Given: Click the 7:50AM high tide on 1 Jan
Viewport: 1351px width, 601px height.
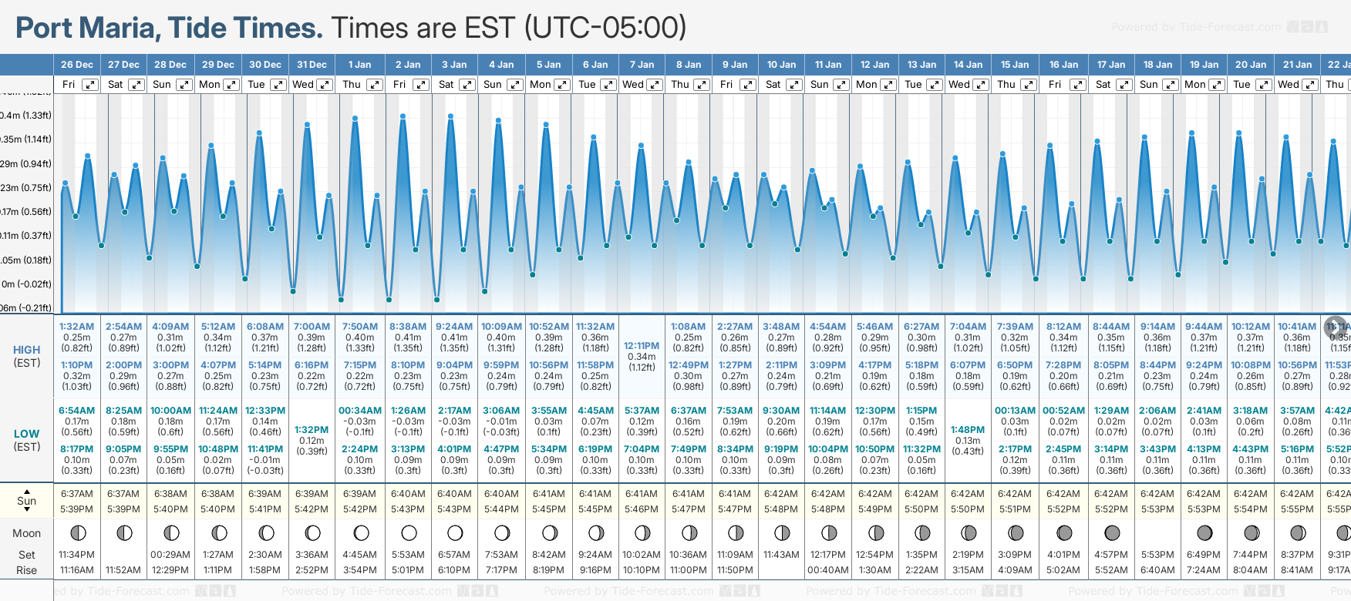Looking at the screenshot, I should pos(359,327).
